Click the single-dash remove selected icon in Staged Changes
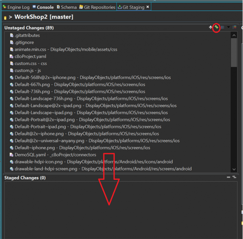Screen dimensions: 243x239 coord(228,178)
